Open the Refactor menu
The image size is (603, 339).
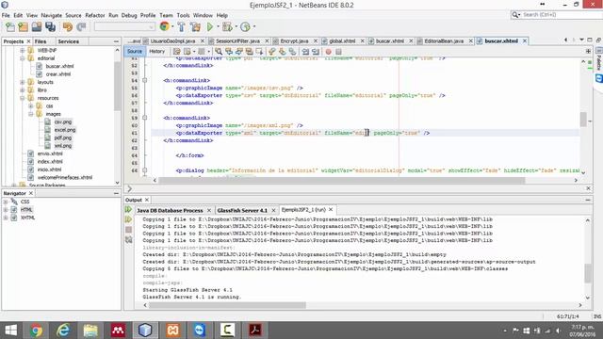point(95,15)
